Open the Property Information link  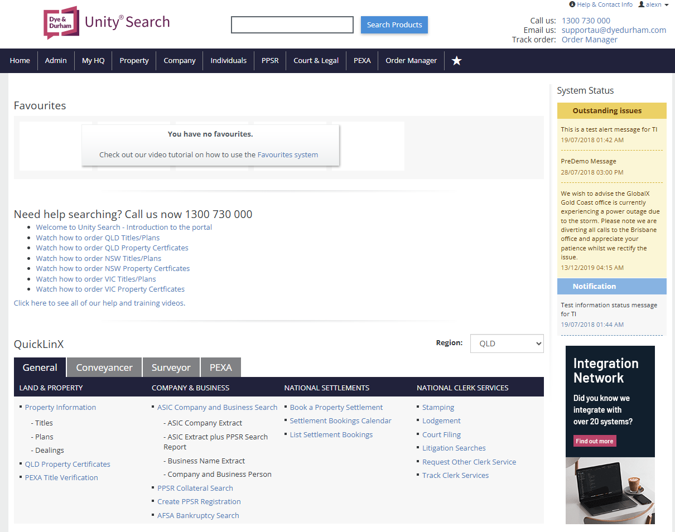point(60,407)
